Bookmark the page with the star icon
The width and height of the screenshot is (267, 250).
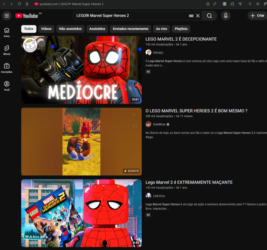coord(208,4)
